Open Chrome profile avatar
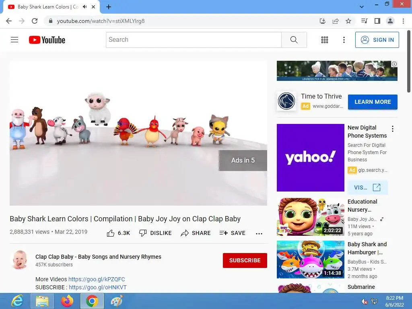This screenshot has width=412, height=309. pyautogui.click(x=390, y=21)
